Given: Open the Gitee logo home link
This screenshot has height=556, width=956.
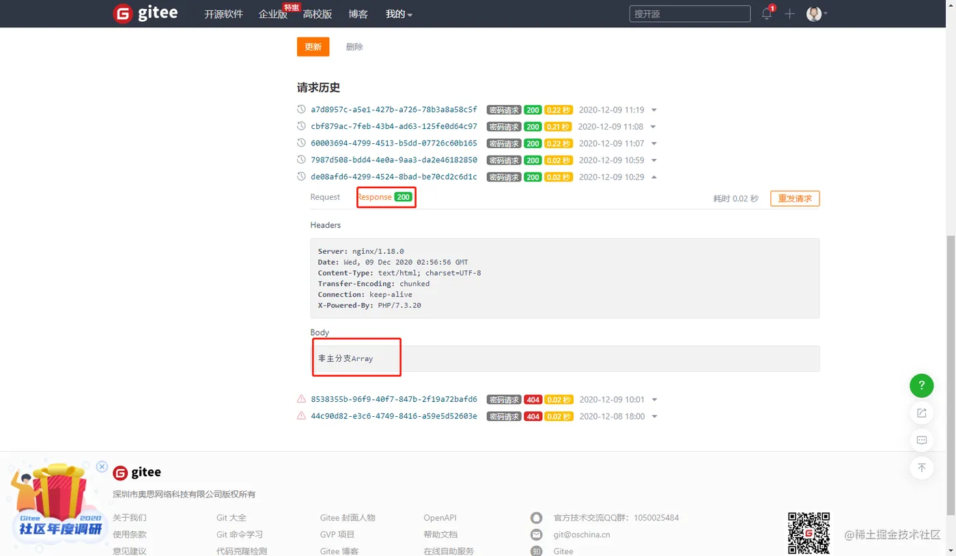Looking at the screenshot, I should pyautogui.click(x=145, y=14).
